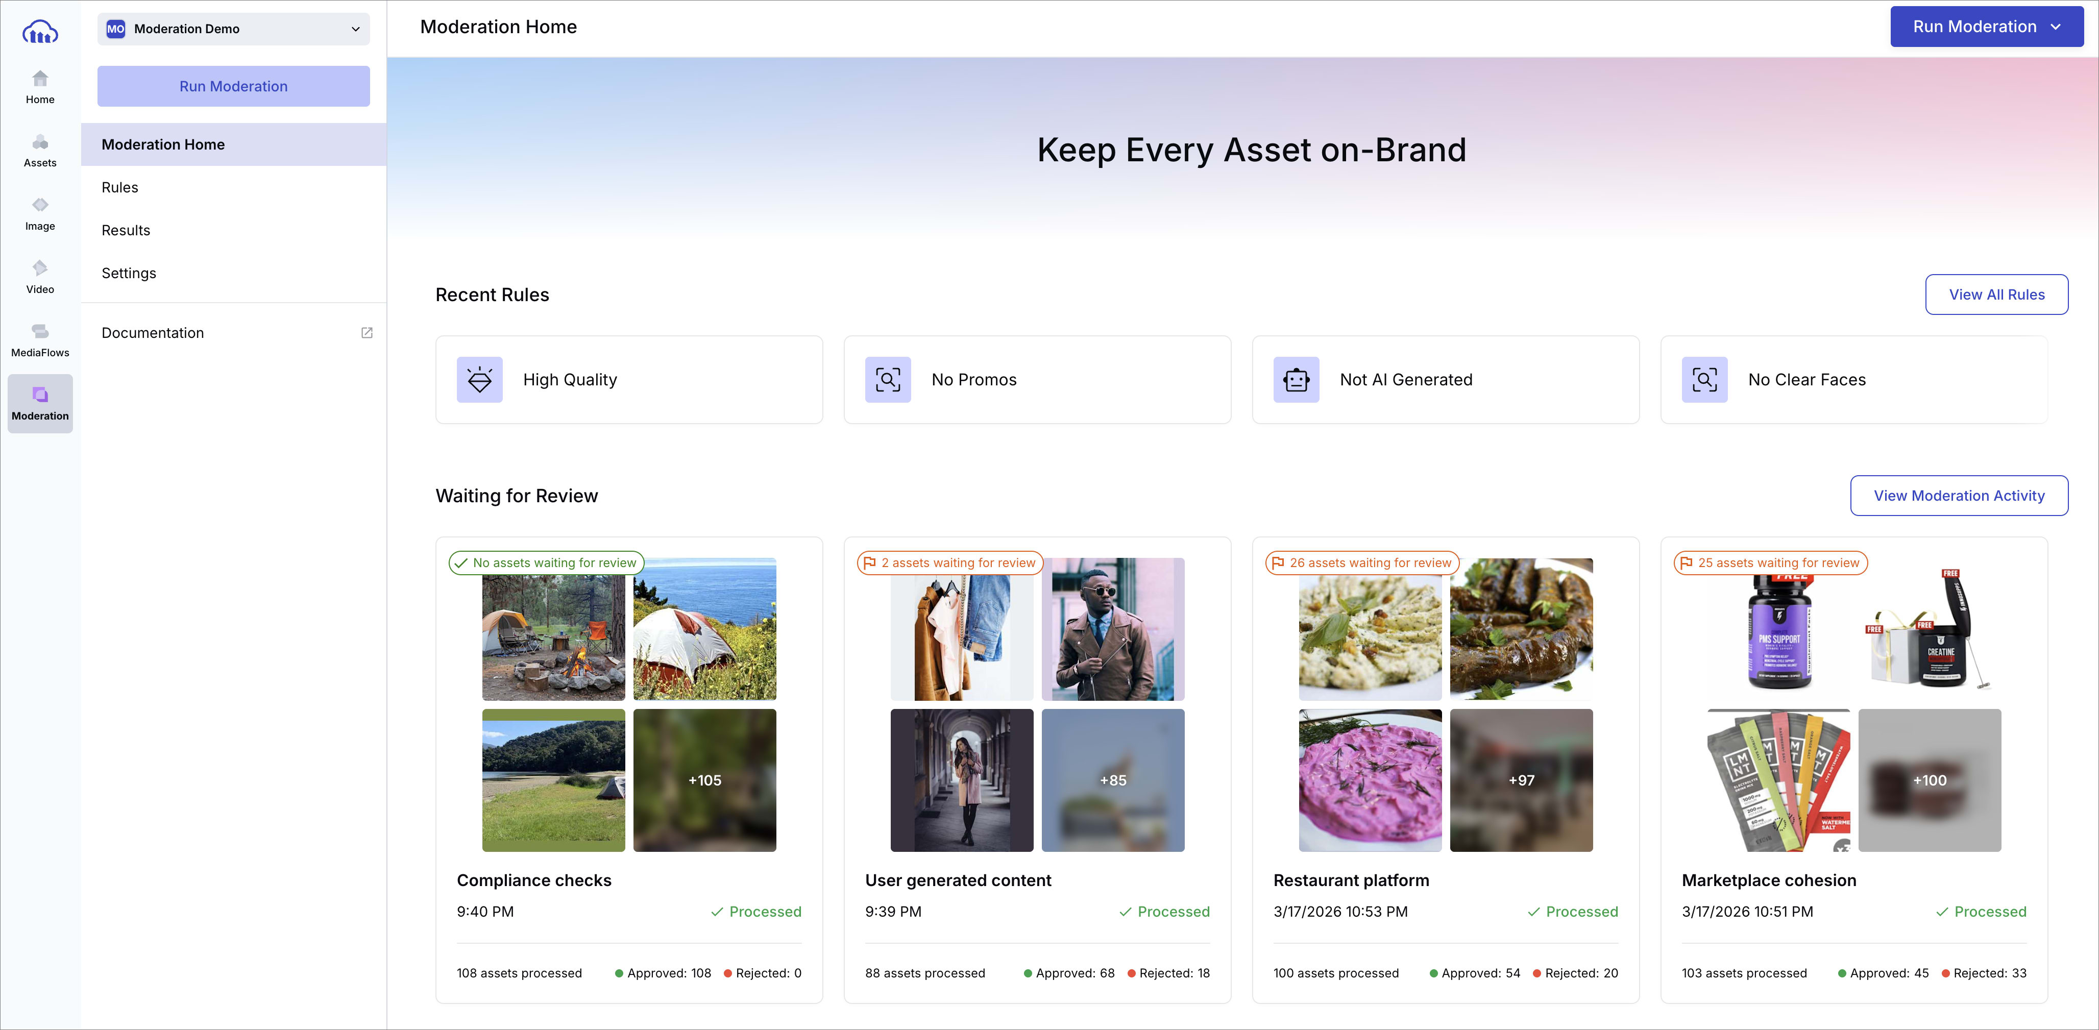Click the Not AI Generated robot icon
Screen dimensions: 2099x1030
coord(1296,380)
